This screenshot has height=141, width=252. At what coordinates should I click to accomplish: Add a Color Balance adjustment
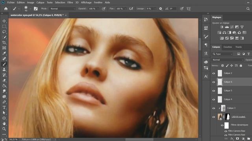click(224, 33)
